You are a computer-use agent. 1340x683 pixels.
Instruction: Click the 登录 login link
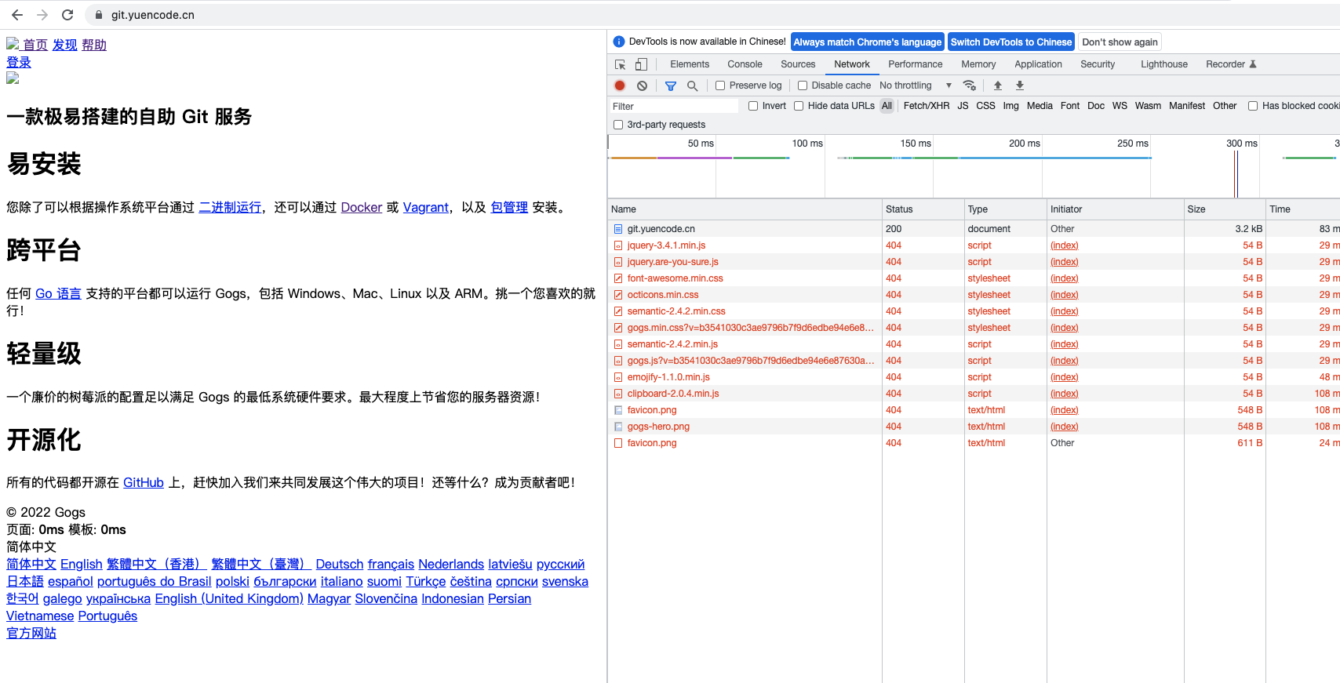tap(19, 62)
